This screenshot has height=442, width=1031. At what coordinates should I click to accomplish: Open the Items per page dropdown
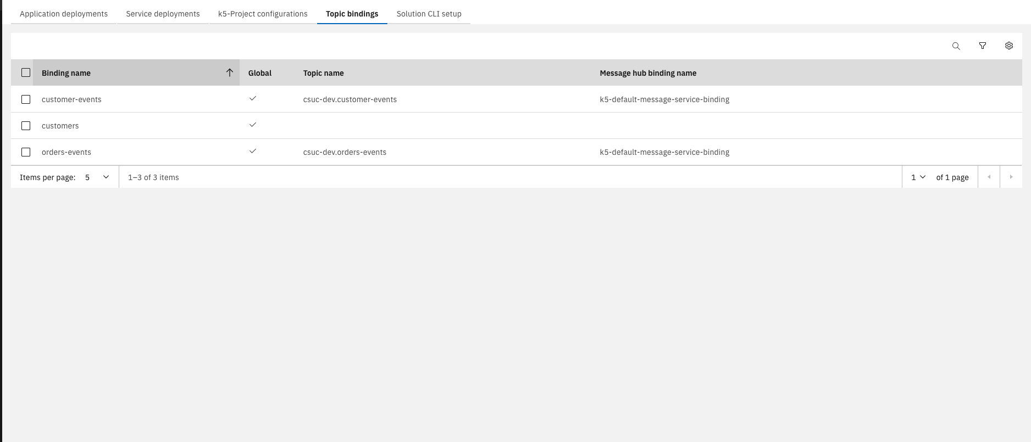(97, 177)
